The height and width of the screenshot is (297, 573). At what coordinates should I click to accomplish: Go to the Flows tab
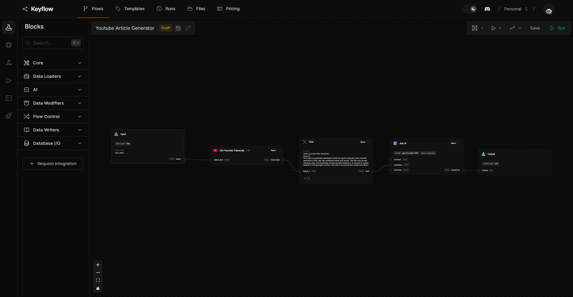(93, 9)
